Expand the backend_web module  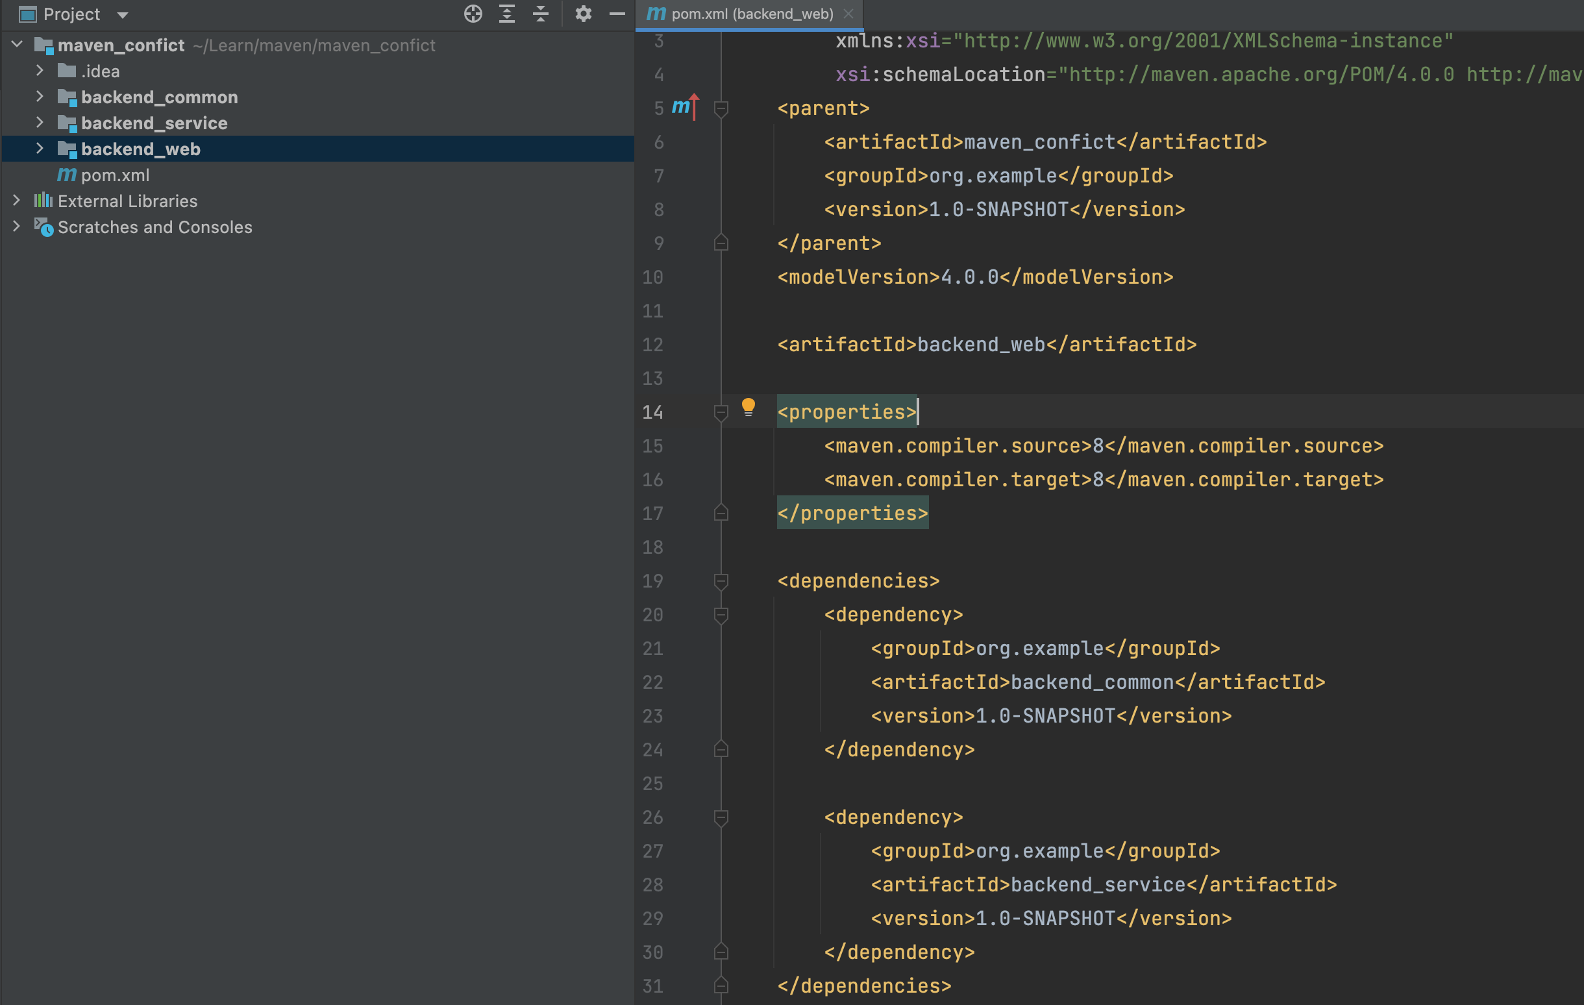pos(40,149)
